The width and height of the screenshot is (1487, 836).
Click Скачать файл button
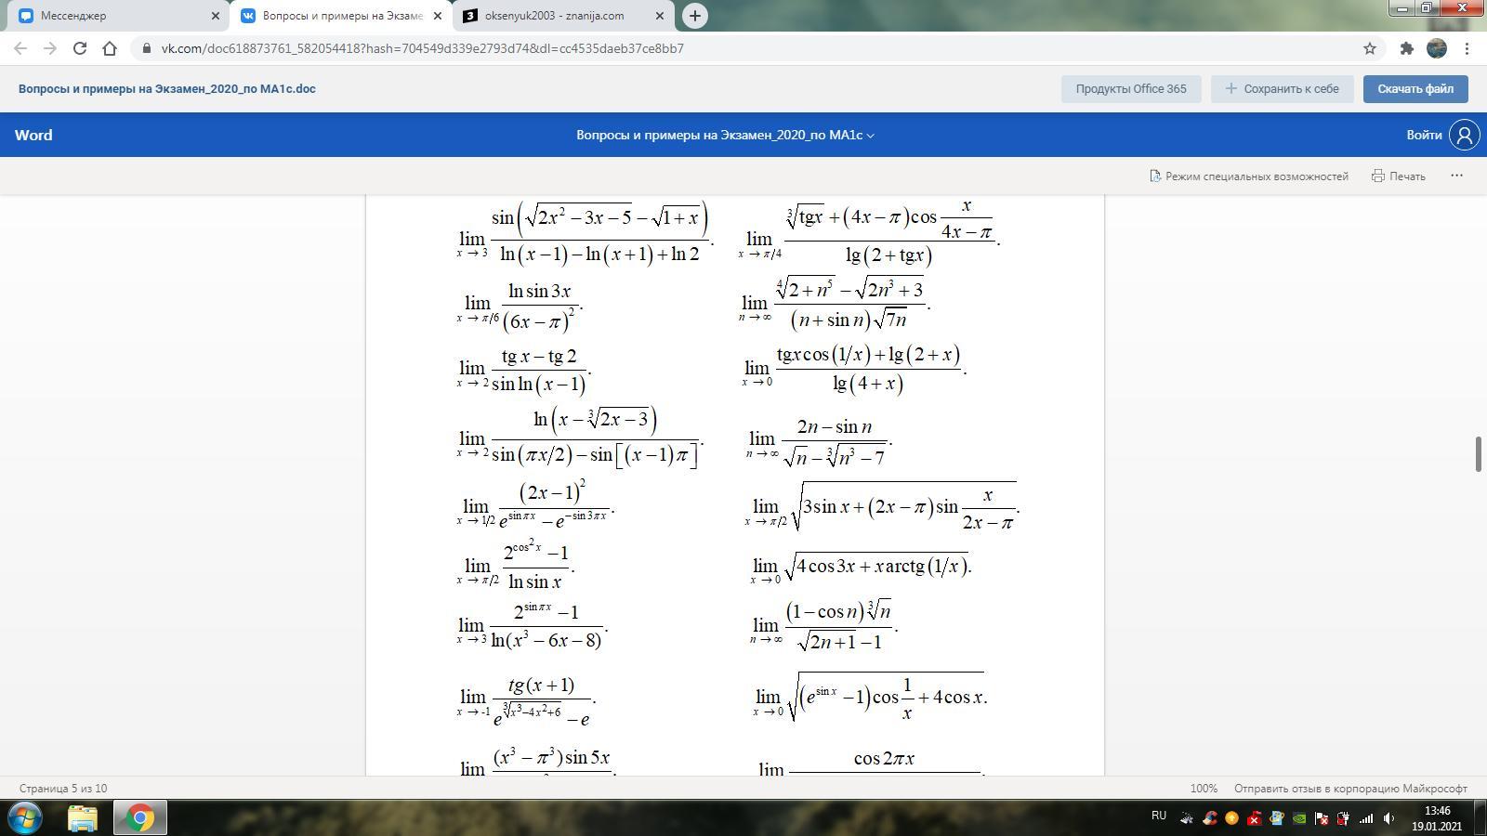1415,89
